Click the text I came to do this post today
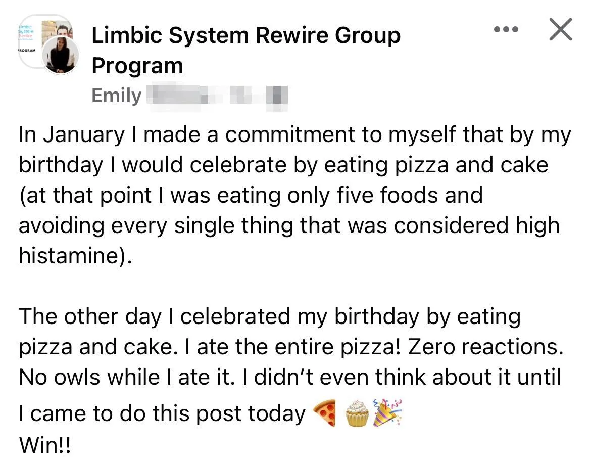The height and width of the screenshot is (462, 591). [162, 413]
